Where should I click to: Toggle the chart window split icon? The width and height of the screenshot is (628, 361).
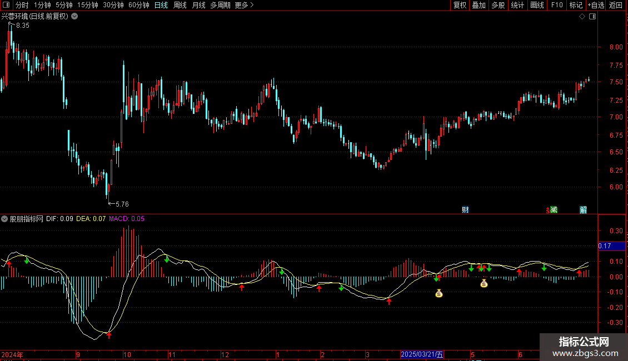[x=592, y=17]
